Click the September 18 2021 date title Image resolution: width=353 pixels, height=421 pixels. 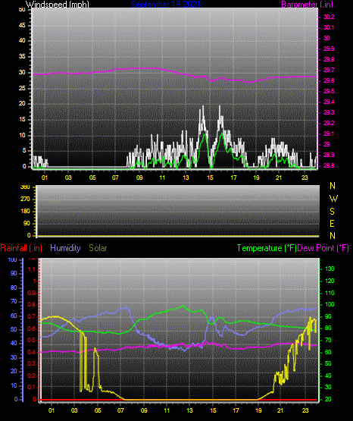165,4
